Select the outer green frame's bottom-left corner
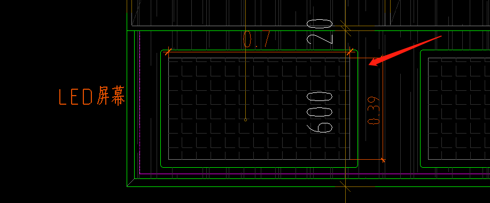Screen dimensions: 490x203 pyautogui.click(x=127, y=186)
